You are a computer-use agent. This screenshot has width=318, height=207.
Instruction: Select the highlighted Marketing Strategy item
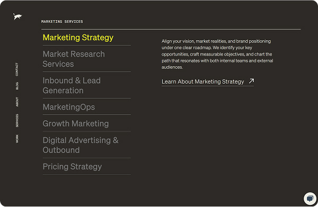coord(78,38)
